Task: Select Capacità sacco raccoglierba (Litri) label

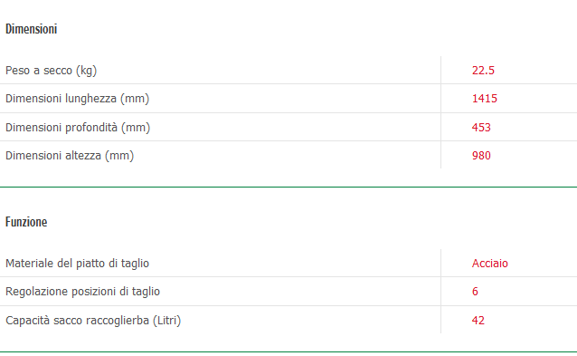Action: pos(93,321)
